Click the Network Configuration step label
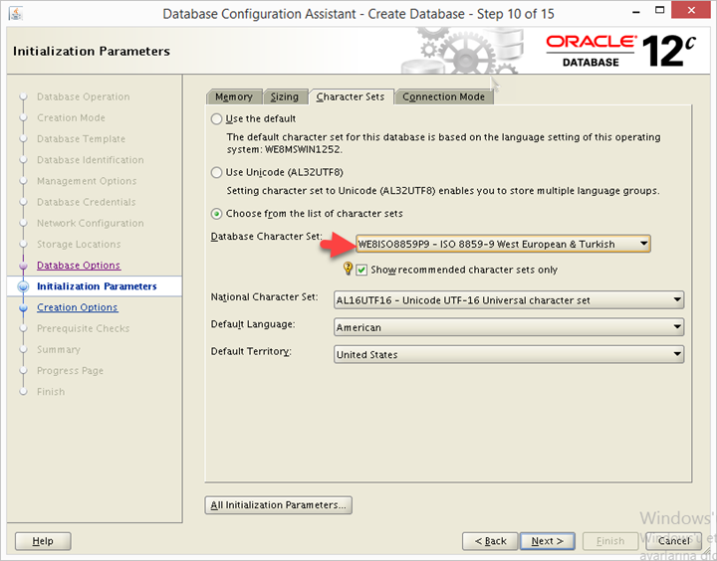The width and height of the screenshot is (717, 561). 90,223
